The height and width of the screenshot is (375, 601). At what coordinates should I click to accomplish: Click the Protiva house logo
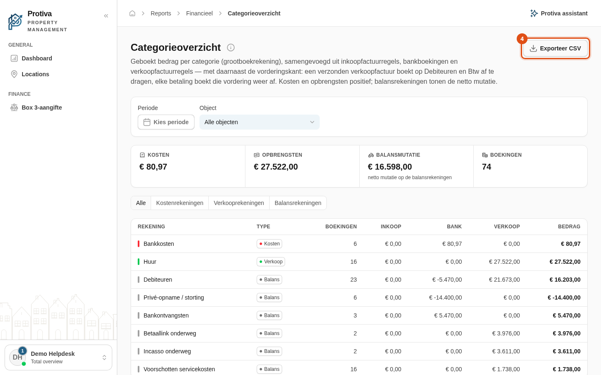pyautogui.click(x=15, y=22)
